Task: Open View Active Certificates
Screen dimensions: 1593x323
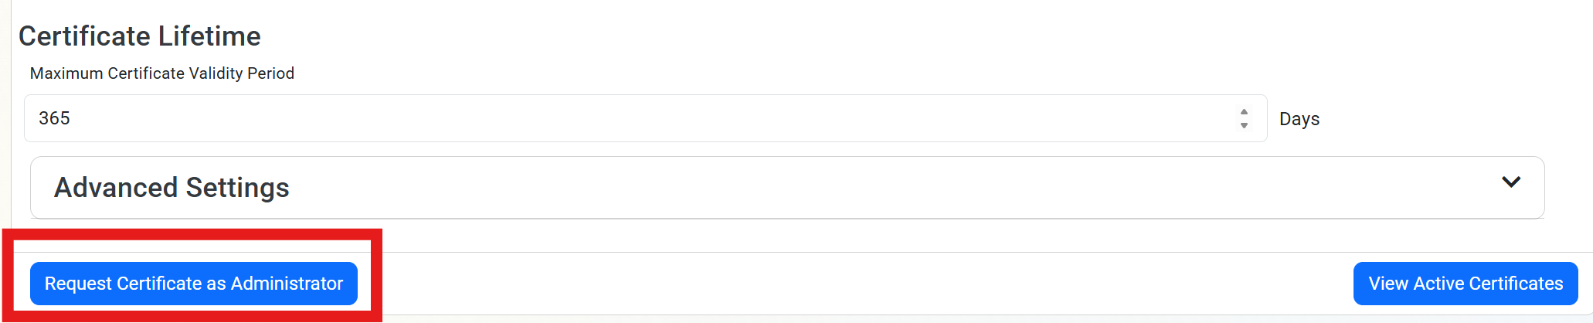Action: pos(1465,284)
